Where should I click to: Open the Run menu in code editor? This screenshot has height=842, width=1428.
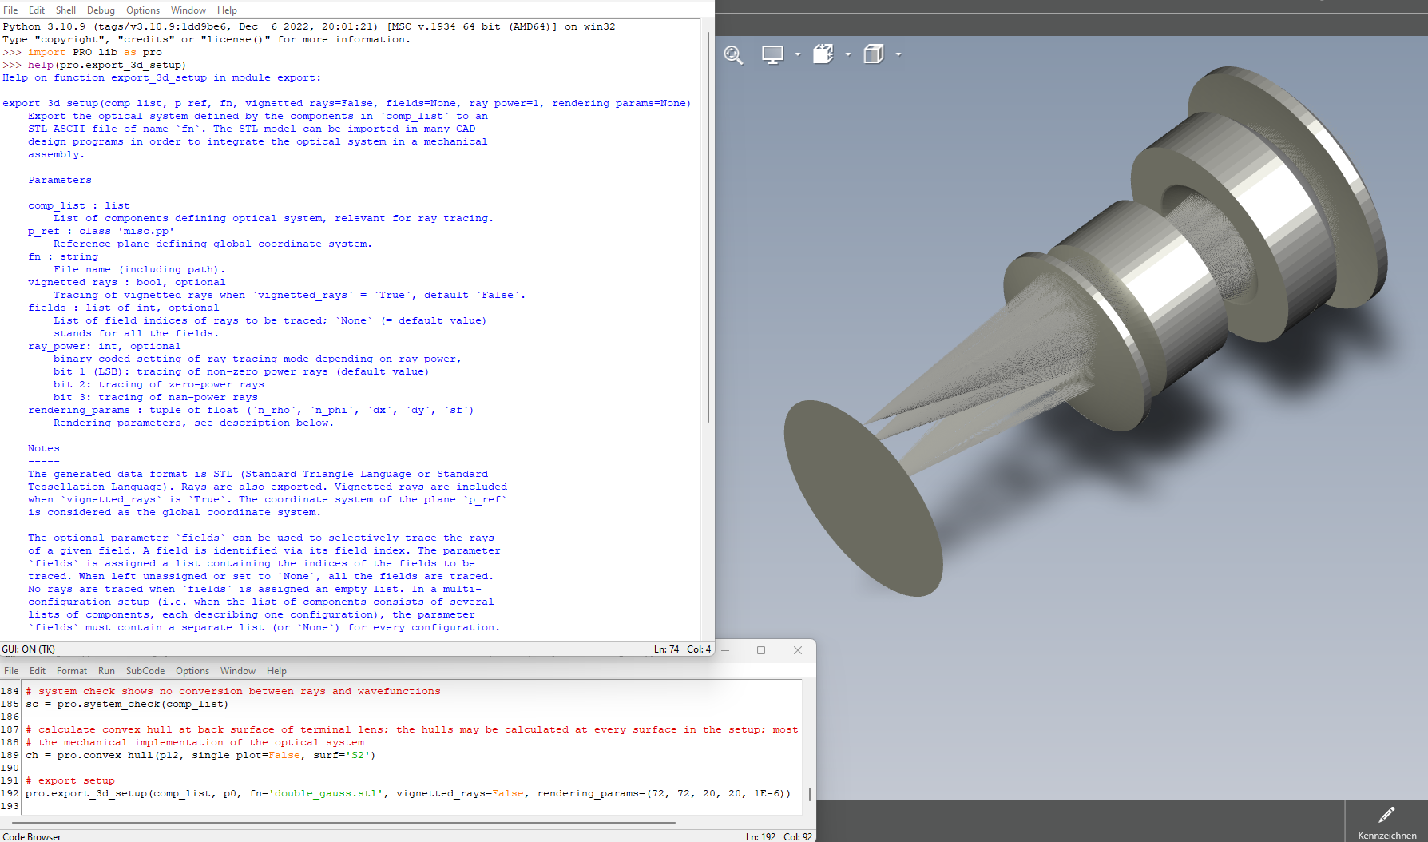click(106, 671)
